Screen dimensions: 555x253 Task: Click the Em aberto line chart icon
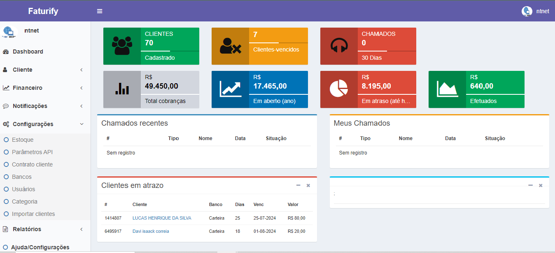pyautogui.click(x=230, y=89)
